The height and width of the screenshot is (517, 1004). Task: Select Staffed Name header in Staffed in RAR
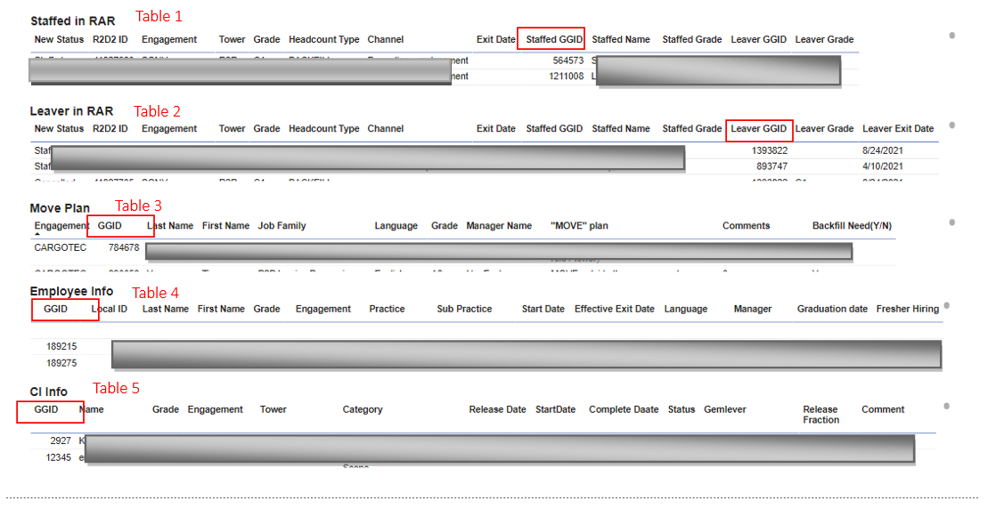(621, 40)
